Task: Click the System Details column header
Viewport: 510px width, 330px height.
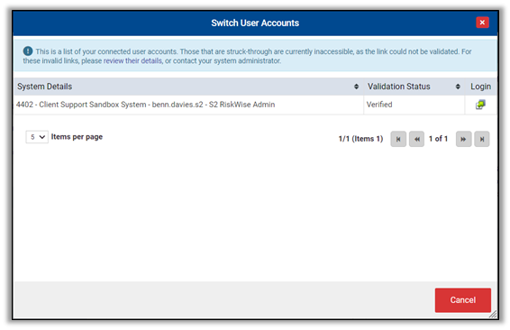Action: point(188,87)
